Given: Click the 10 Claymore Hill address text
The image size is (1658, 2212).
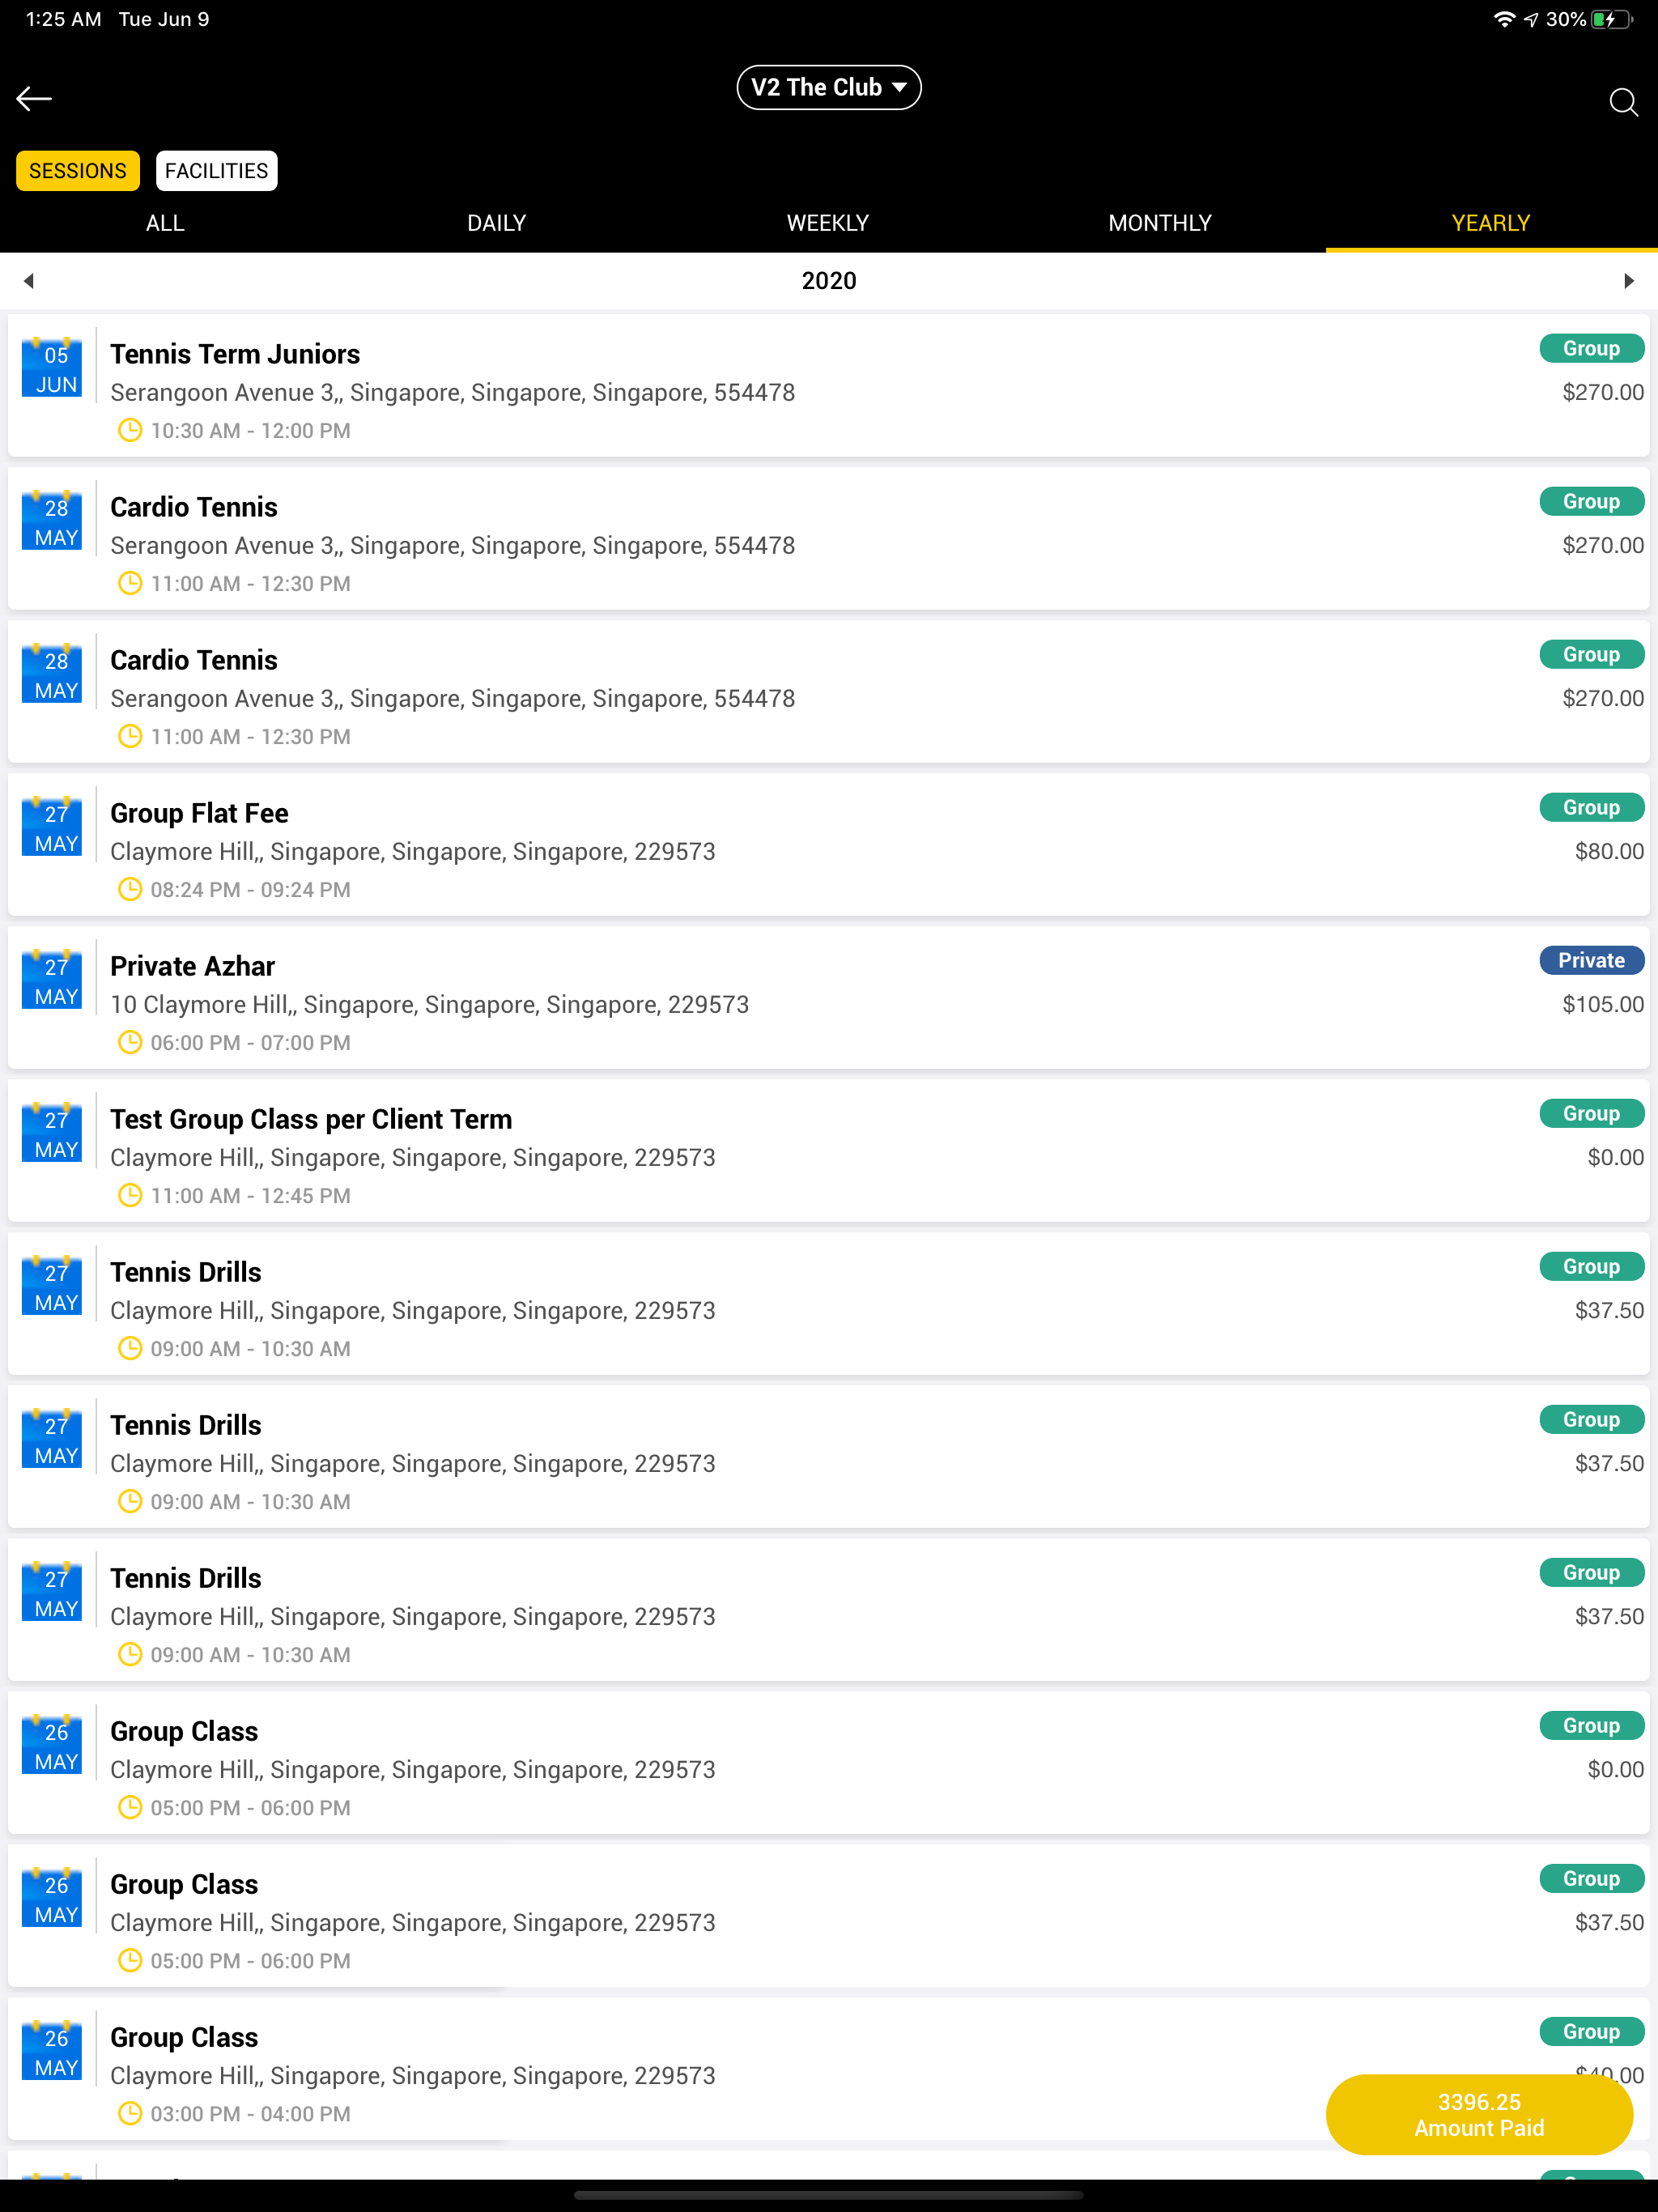Looking at the screenshot, I should [x=429, y=1004].
